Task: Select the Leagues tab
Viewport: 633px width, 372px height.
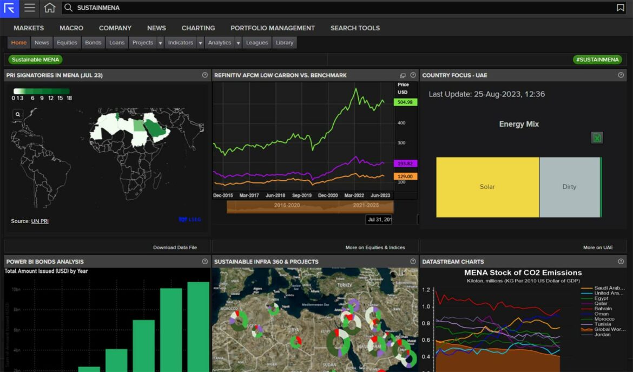Action: click(256, 43)
